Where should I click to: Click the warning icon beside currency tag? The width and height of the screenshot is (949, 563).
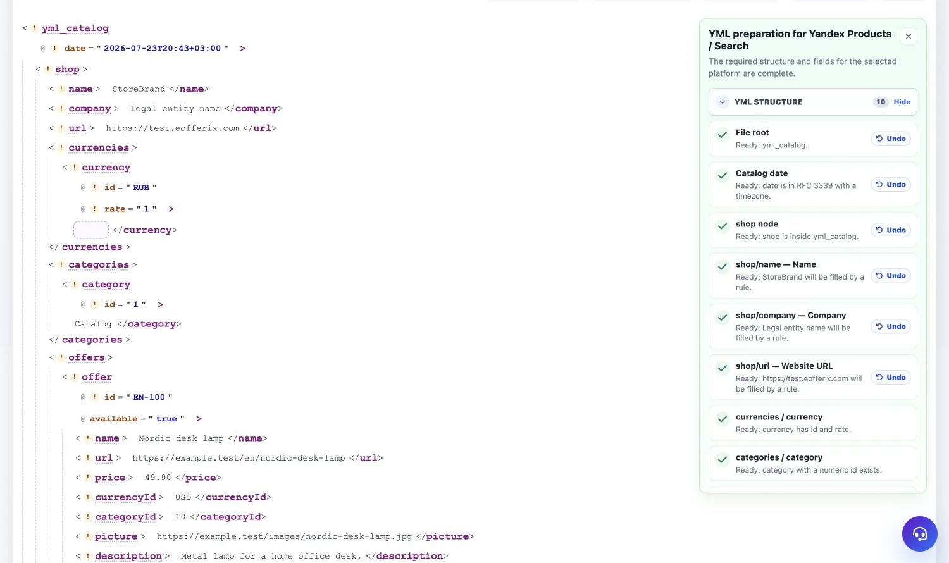click(x=75, y=167)
